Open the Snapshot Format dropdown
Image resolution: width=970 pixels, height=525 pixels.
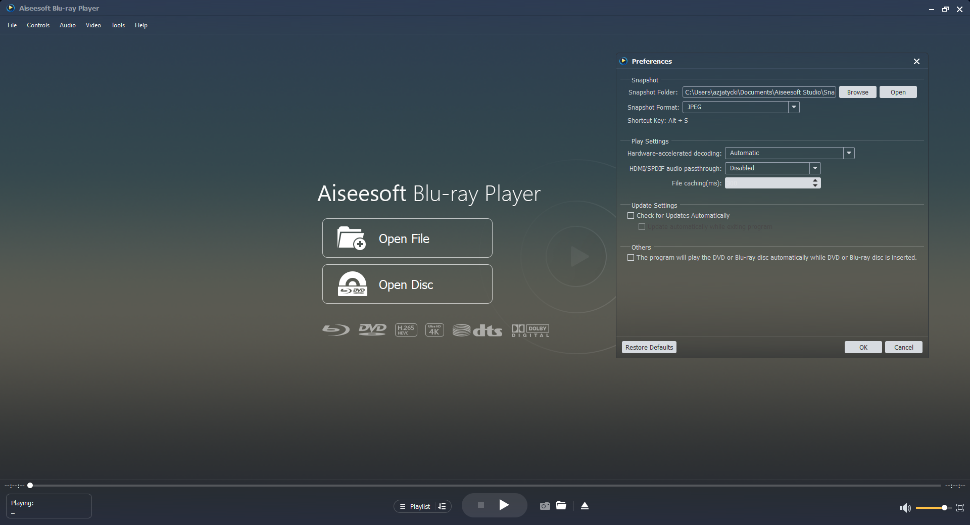point(794,107)
